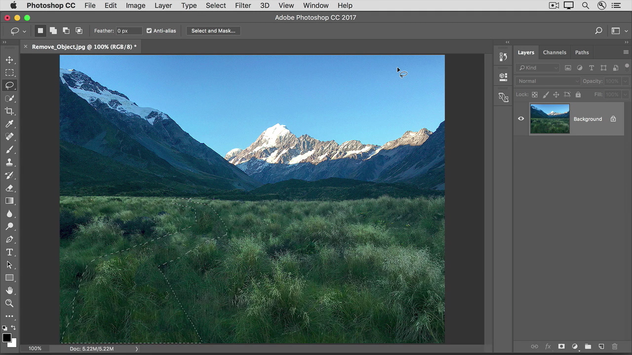Click the delete layer trash icon
The width and height of the screenshot is (632, 355).
[x=615, y=347]
